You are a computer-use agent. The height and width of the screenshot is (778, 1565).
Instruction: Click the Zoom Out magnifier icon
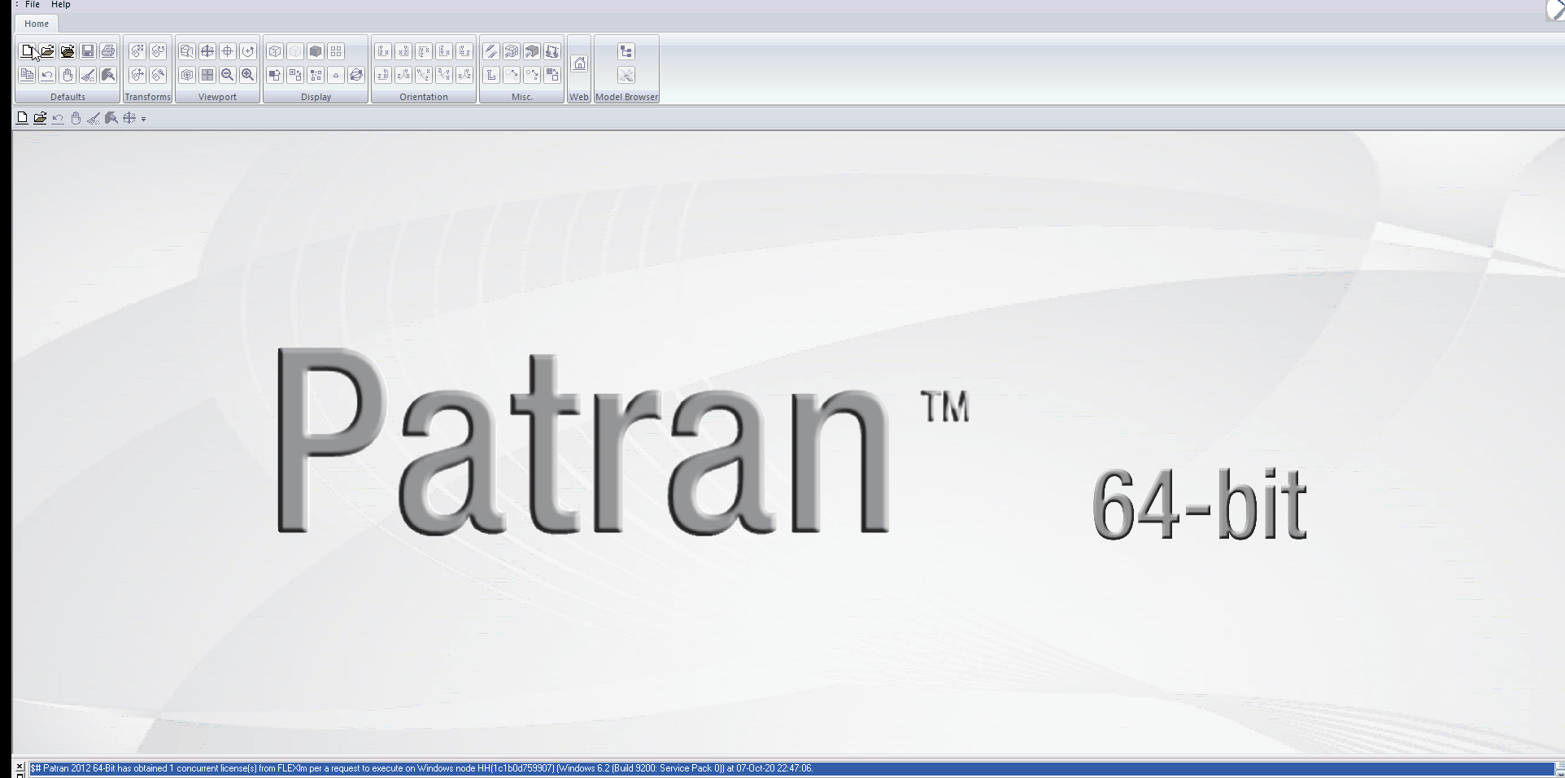pyautogui.click(x=228, y=75)
